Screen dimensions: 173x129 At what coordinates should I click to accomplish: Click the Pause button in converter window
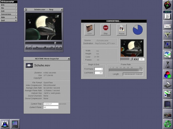[x=122, y=30]
